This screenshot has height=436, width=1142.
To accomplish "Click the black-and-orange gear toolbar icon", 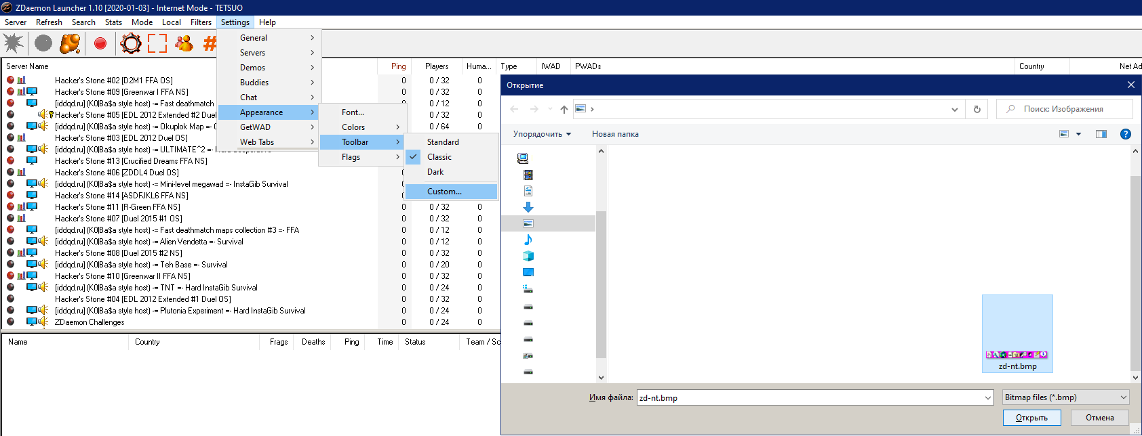I will pos(131,43).
